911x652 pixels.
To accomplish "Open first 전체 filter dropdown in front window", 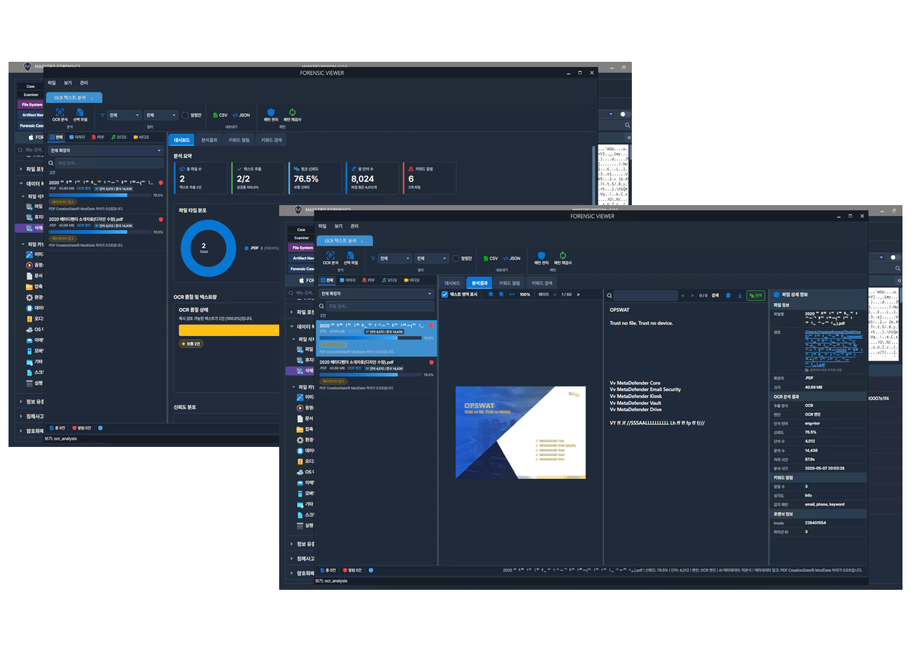I will point(395,258).
